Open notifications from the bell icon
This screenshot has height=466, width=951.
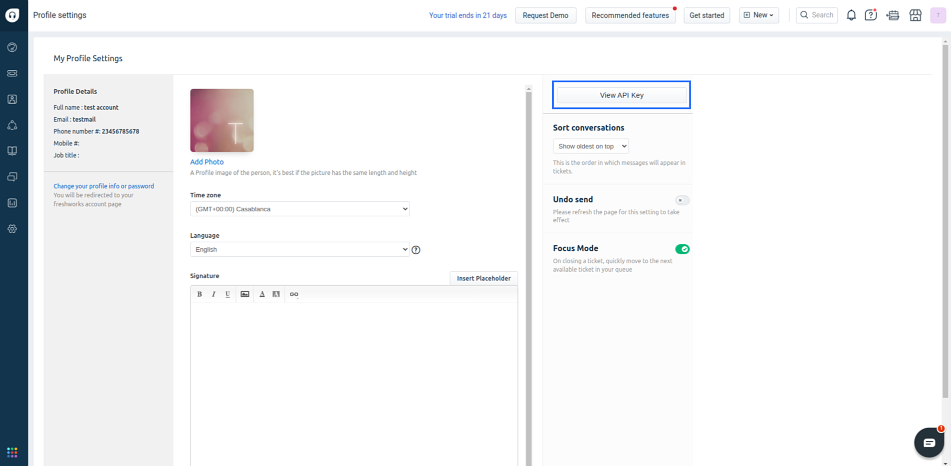coord(851,15)
